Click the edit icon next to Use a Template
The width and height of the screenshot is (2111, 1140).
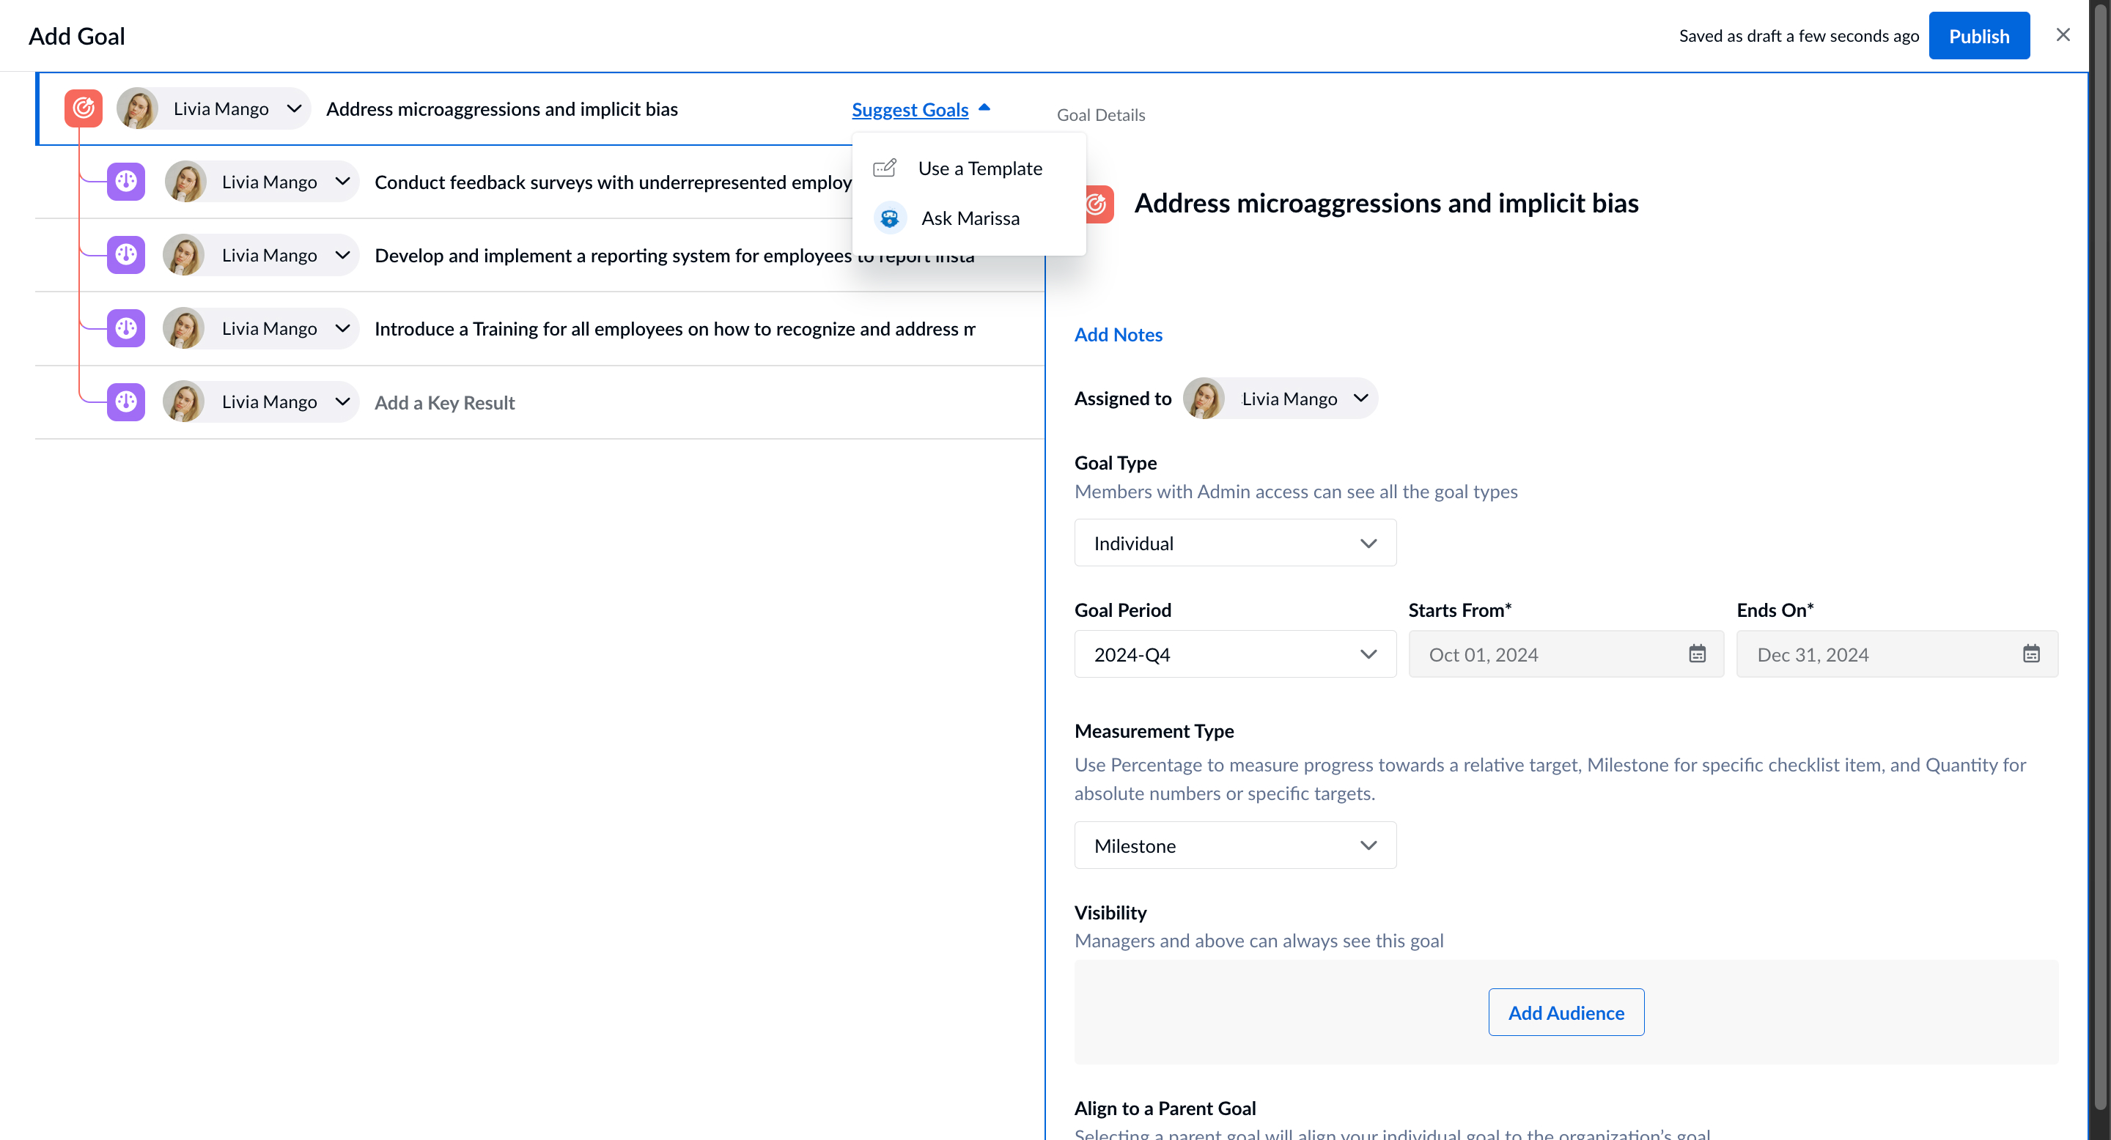point(885,167)
